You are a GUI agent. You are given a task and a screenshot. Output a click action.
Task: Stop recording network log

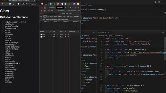(41, 11)
